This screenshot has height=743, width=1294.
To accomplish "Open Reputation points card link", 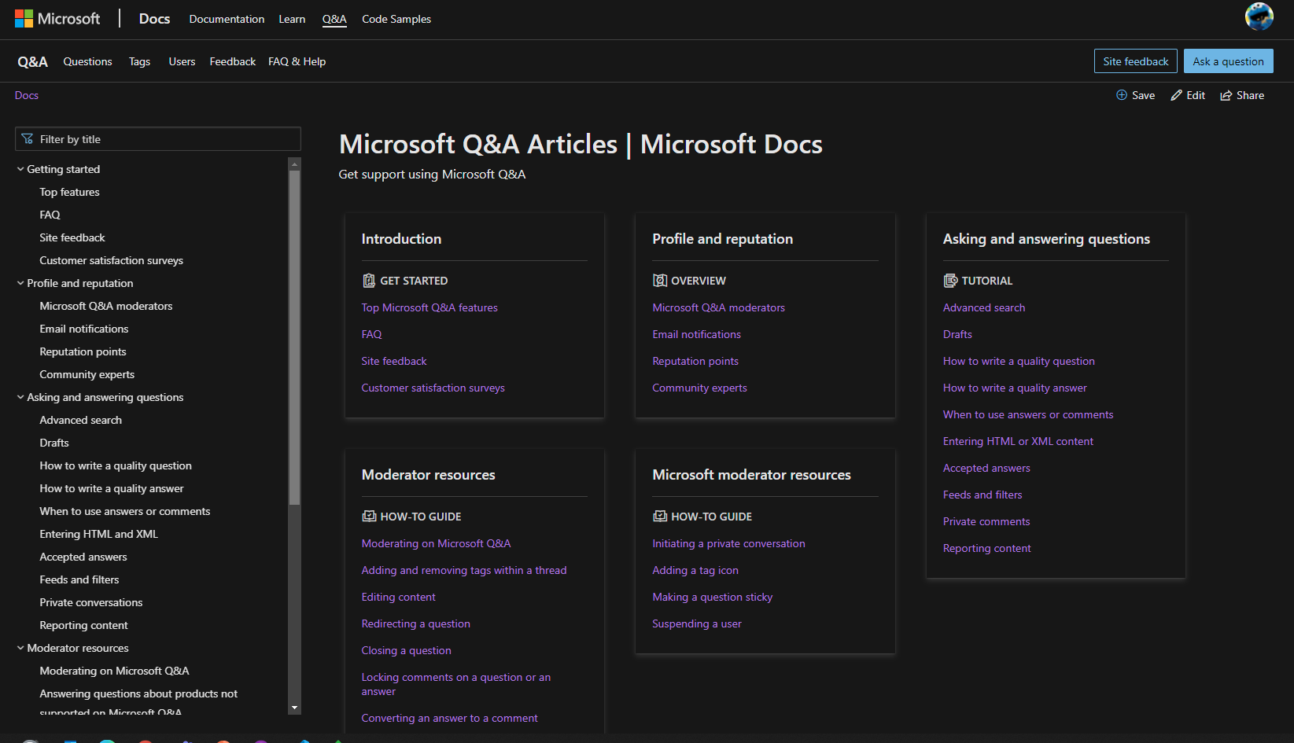I will click(x=695, y=361).
